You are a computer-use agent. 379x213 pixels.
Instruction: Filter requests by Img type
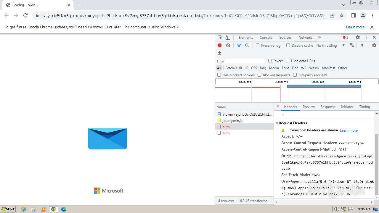263,68
